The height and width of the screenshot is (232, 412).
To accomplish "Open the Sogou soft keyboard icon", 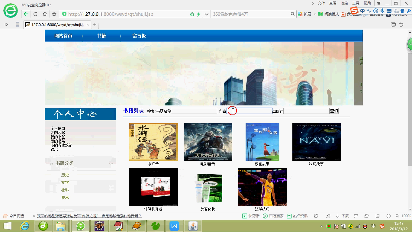I will pyautogui.click(x=389, y=11).
